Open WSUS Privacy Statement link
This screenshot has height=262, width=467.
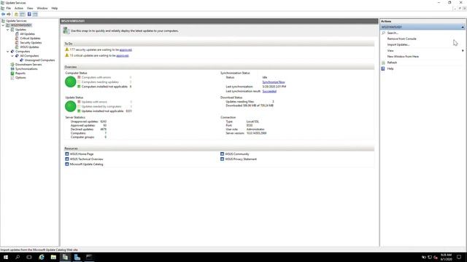tap(241, 159)
